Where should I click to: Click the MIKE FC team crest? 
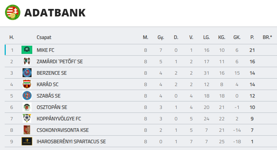coord(27,50)
